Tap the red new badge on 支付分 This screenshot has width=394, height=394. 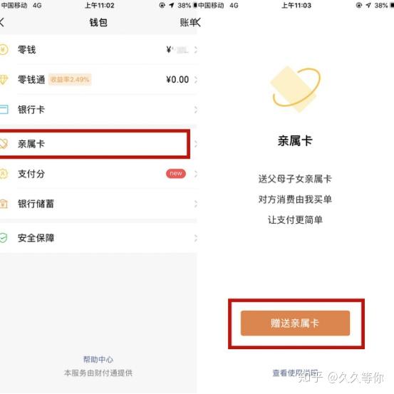[x=176, y=173]
